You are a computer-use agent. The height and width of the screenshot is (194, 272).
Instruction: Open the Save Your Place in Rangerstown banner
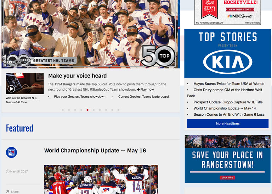tap(228, 159)
